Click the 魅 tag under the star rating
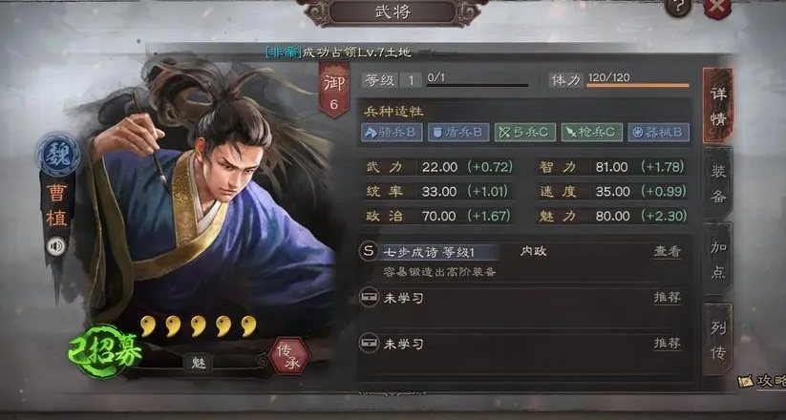 tap(199, 363)
